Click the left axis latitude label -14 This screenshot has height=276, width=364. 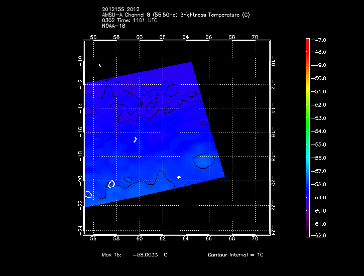[x=80, y=108]
